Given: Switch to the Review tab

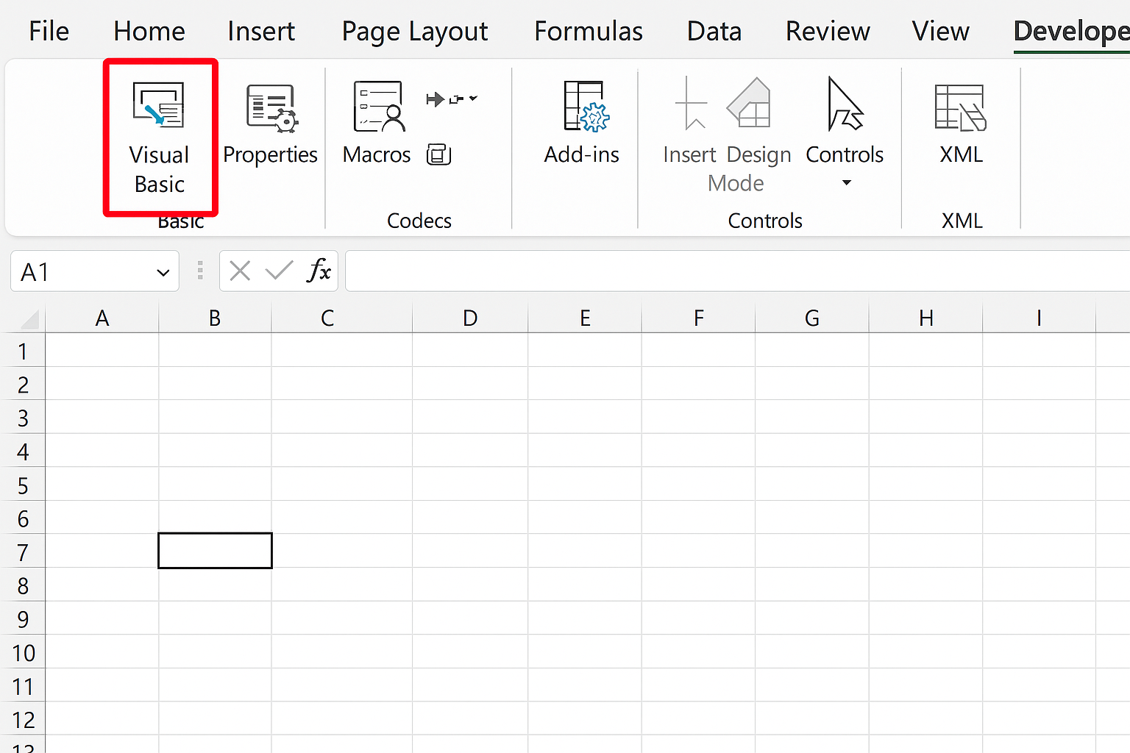Looking at the screenshot, I should coord(828,32).
